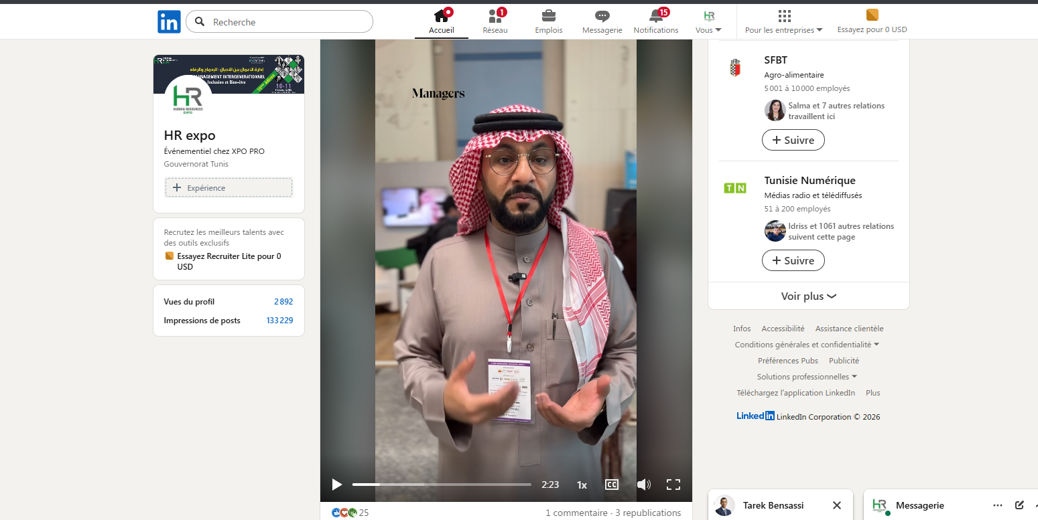Click the compose new message icon
Viewport: 1038px width, 520px height.
pyautogui.click(x=1019, y=505)
